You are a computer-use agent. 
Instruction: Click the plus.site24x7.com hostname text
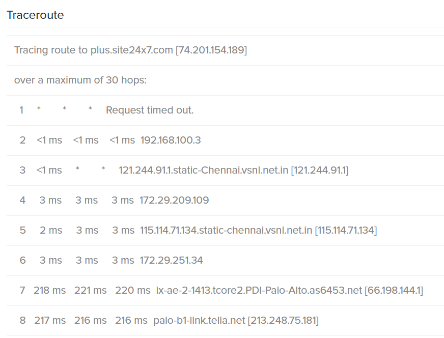click(132, 50)
